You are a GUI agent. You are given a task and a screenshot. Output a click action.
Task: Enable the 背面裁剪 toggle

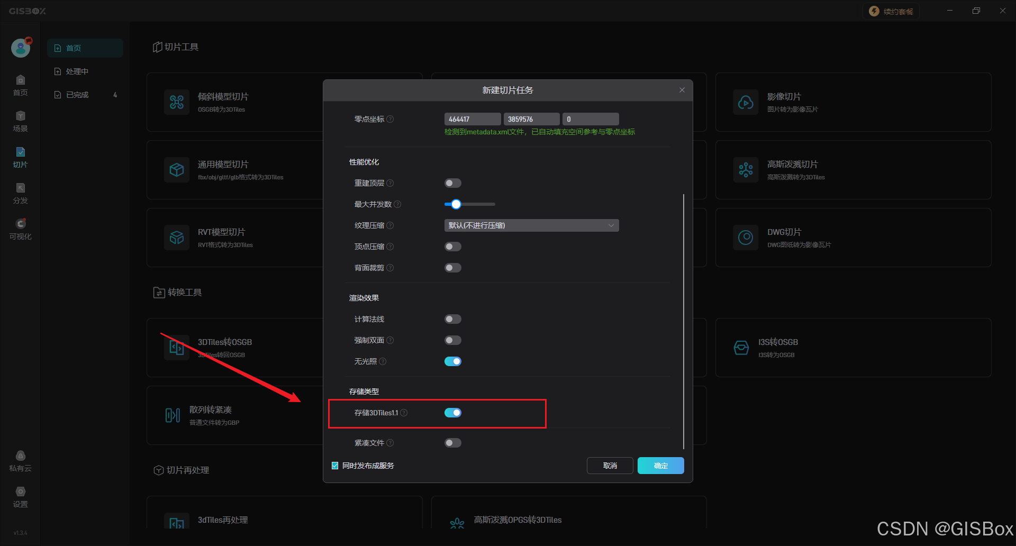pos(453,268)
